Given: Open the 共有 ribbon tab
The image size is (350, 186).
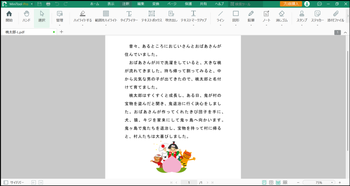Looking at the screenshot, I should (203, 4).
